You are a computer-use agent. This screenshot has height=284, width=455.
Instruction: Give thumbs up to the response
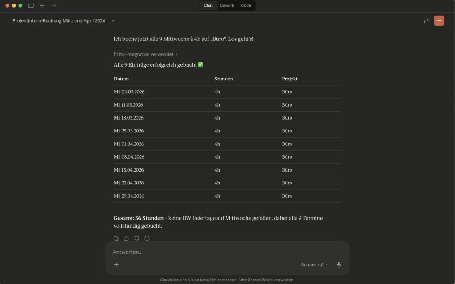(126, 239)
